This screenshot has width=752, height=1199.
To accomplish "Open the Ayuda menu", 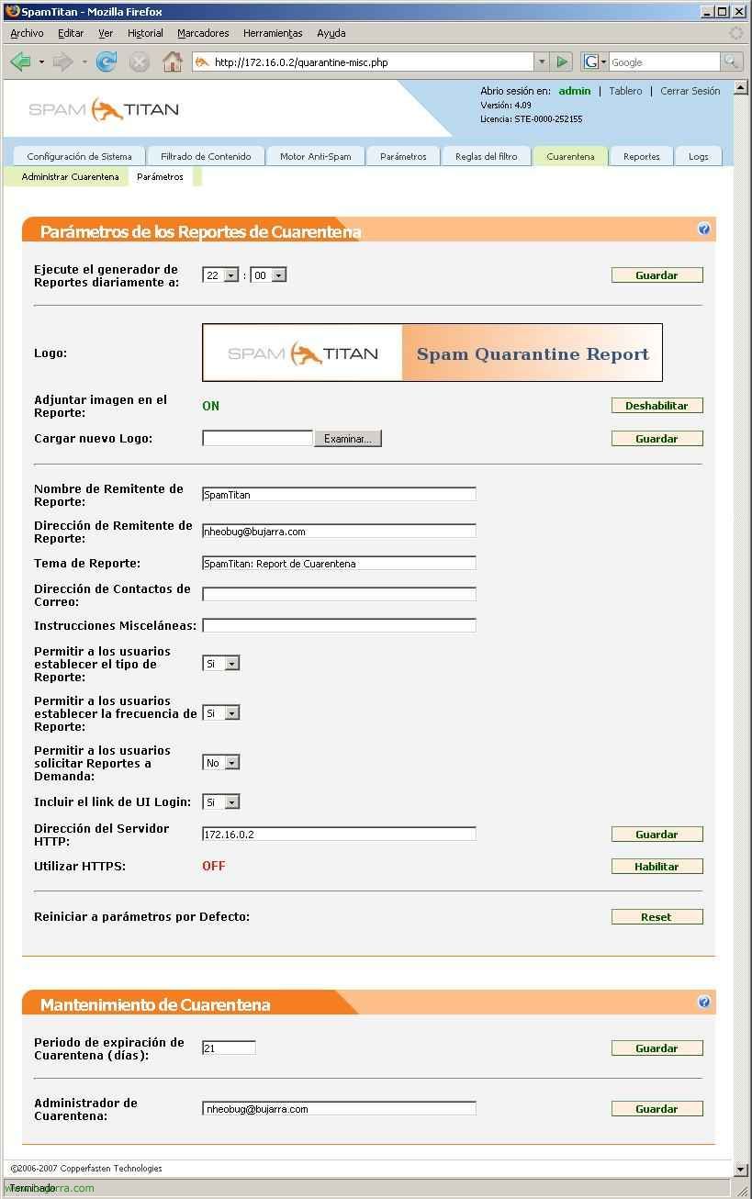I will tap(331, 33).
